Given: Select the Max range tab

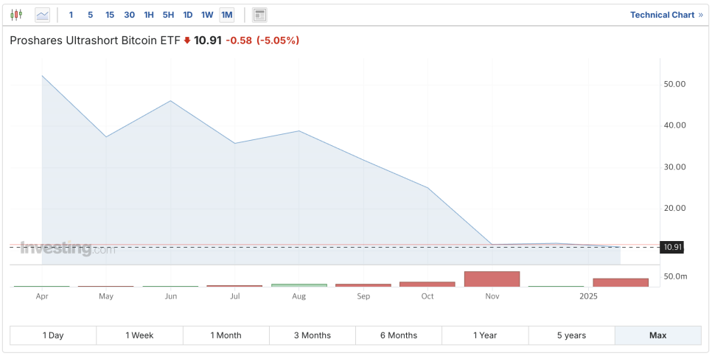Looking at the screenshot, I should point(658,335).
